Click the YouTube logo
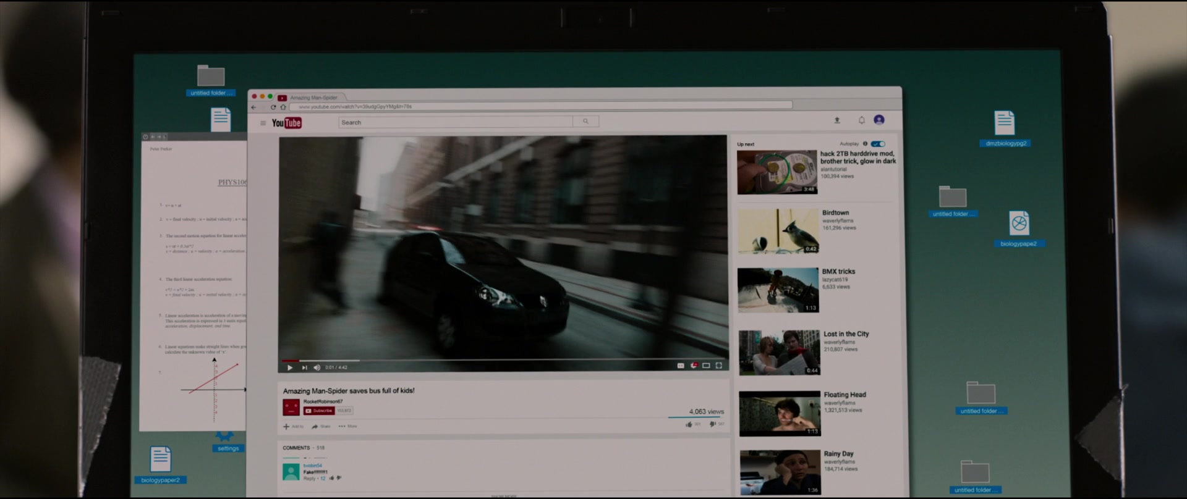Image resolution: width=1187 pixels, height=499 pixels. click(287, 123)
